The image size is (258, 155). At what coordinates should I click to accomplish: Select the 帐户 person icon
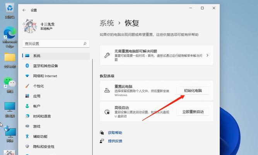pos(27,106)
